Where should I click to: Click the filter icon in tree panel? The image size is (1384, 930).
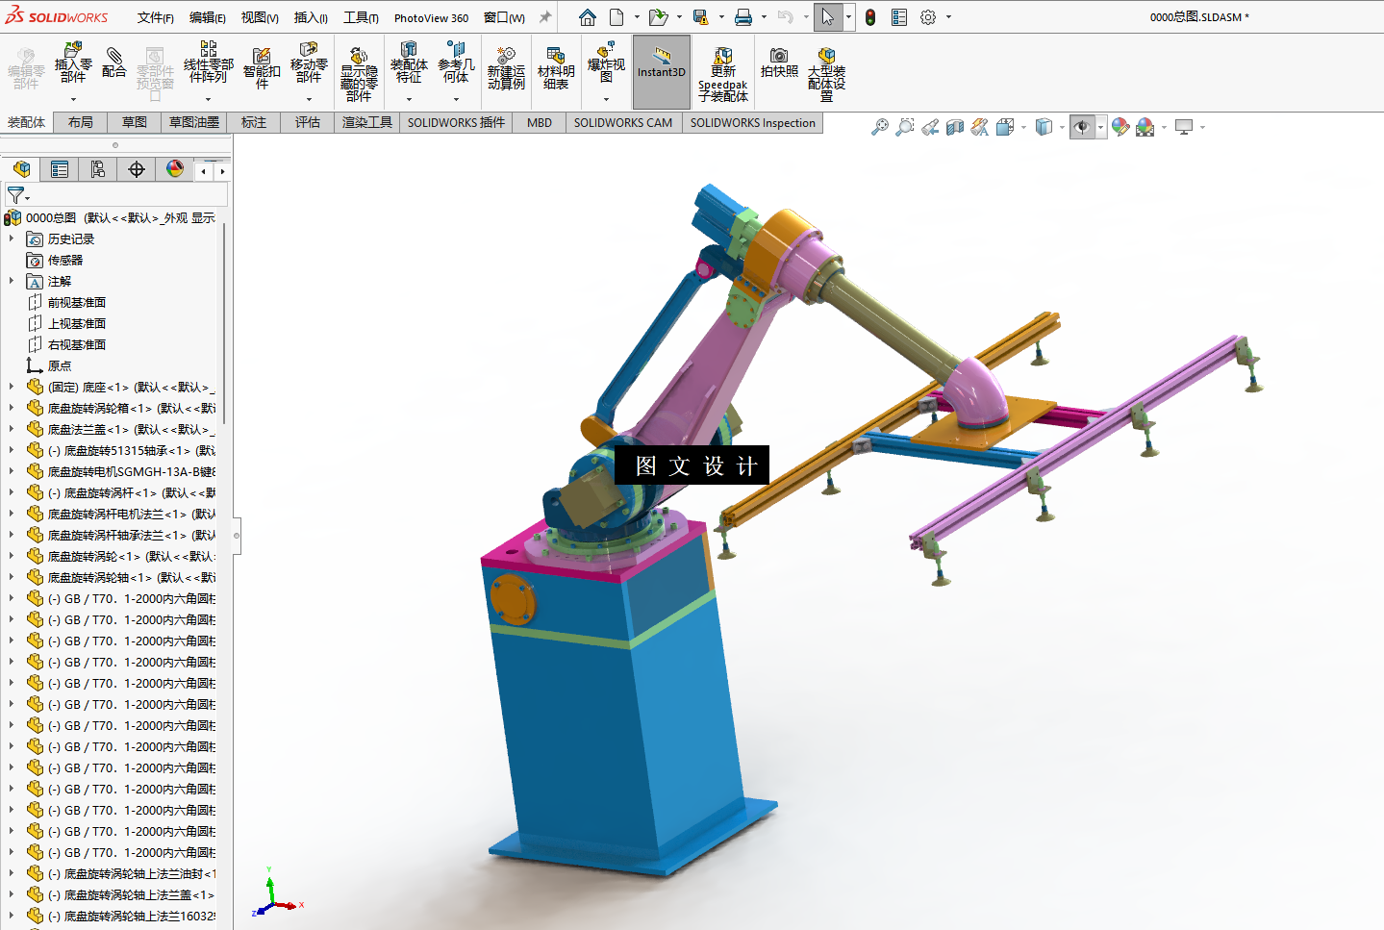[x=16, y=195]
